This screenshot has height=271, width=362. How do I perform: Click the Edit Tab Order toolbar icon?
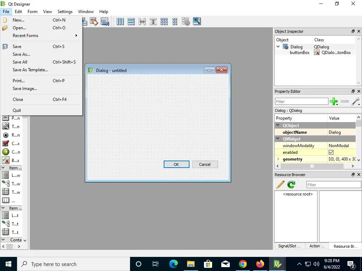pos(105,22)
